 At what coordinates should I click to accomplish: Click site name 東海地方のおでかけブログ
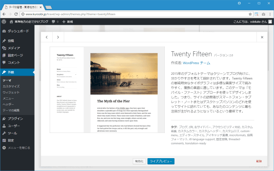point(31,22)
